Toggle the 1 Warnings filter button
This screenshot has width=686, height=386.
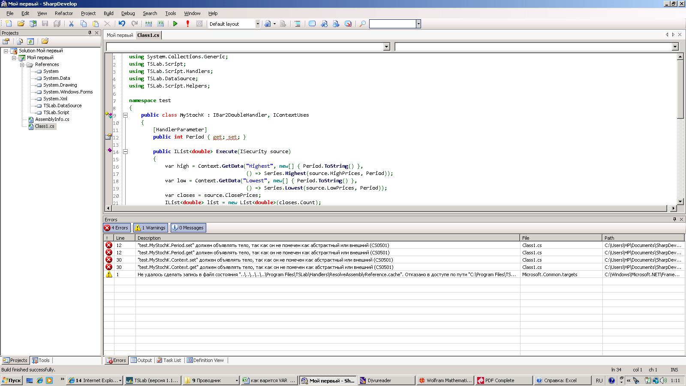(150, 228)
